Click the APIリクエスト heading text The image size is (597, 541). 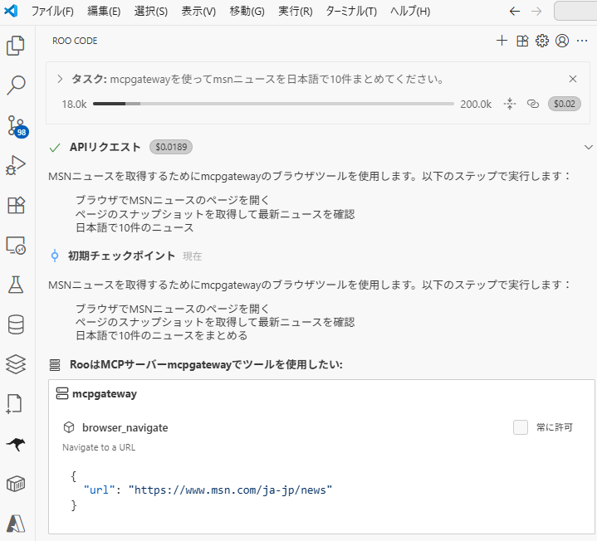point(105,147)
